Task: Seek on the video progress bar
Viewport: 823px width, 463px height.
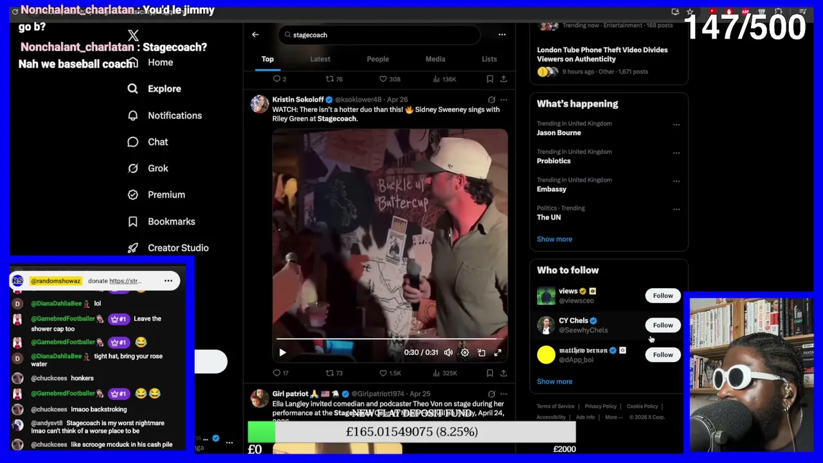Action: (x=390, y=338)
